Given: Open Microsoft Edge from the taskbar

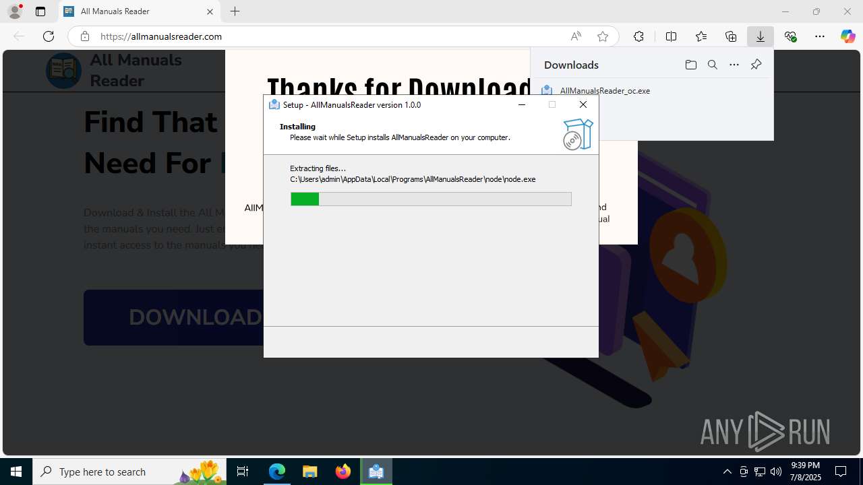Looking at the screenshot, I should coord(277,472).
